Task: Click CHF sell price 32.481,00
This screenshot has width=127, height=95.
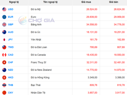Action: pos(119,62)
